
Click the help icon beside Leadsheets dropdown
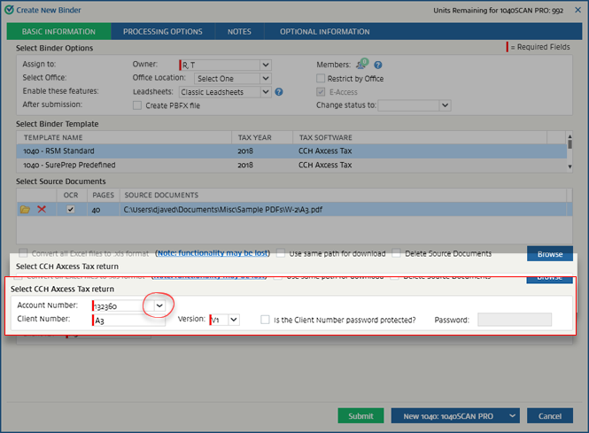pos(279,91)
